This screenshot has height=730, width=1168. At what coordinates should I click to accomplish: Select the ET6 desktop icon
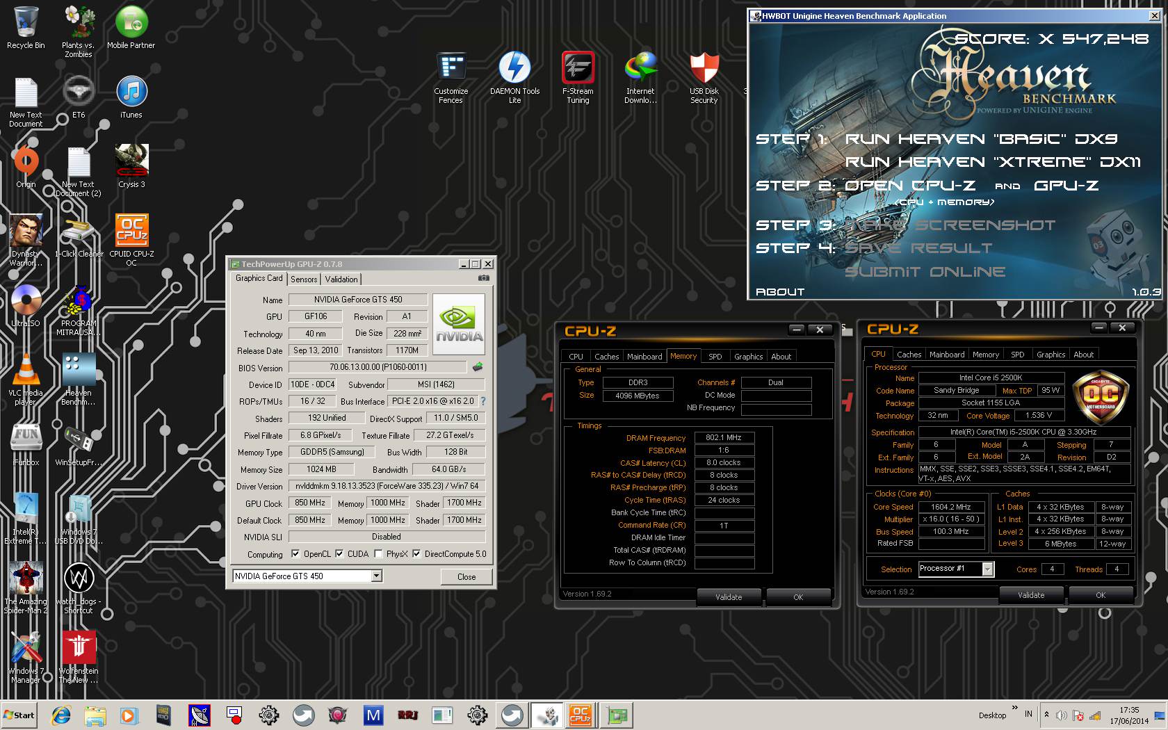tap(79, 97)
